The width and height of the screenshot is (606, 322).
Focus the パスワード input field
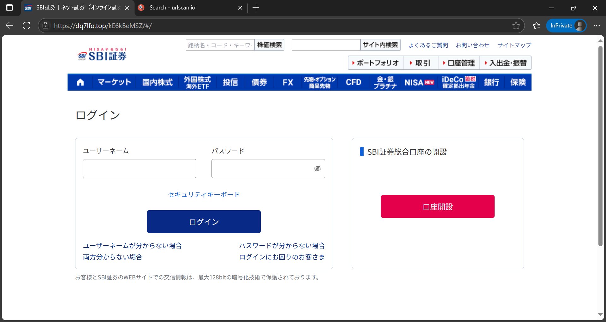coord(268,169)
